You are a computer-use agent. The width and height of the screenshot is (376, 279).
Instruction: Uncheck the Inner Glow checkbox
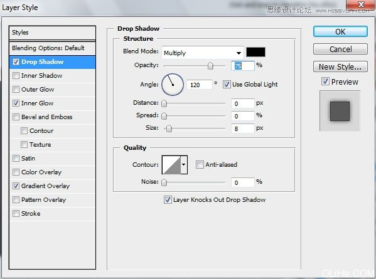tap(16, 103)
